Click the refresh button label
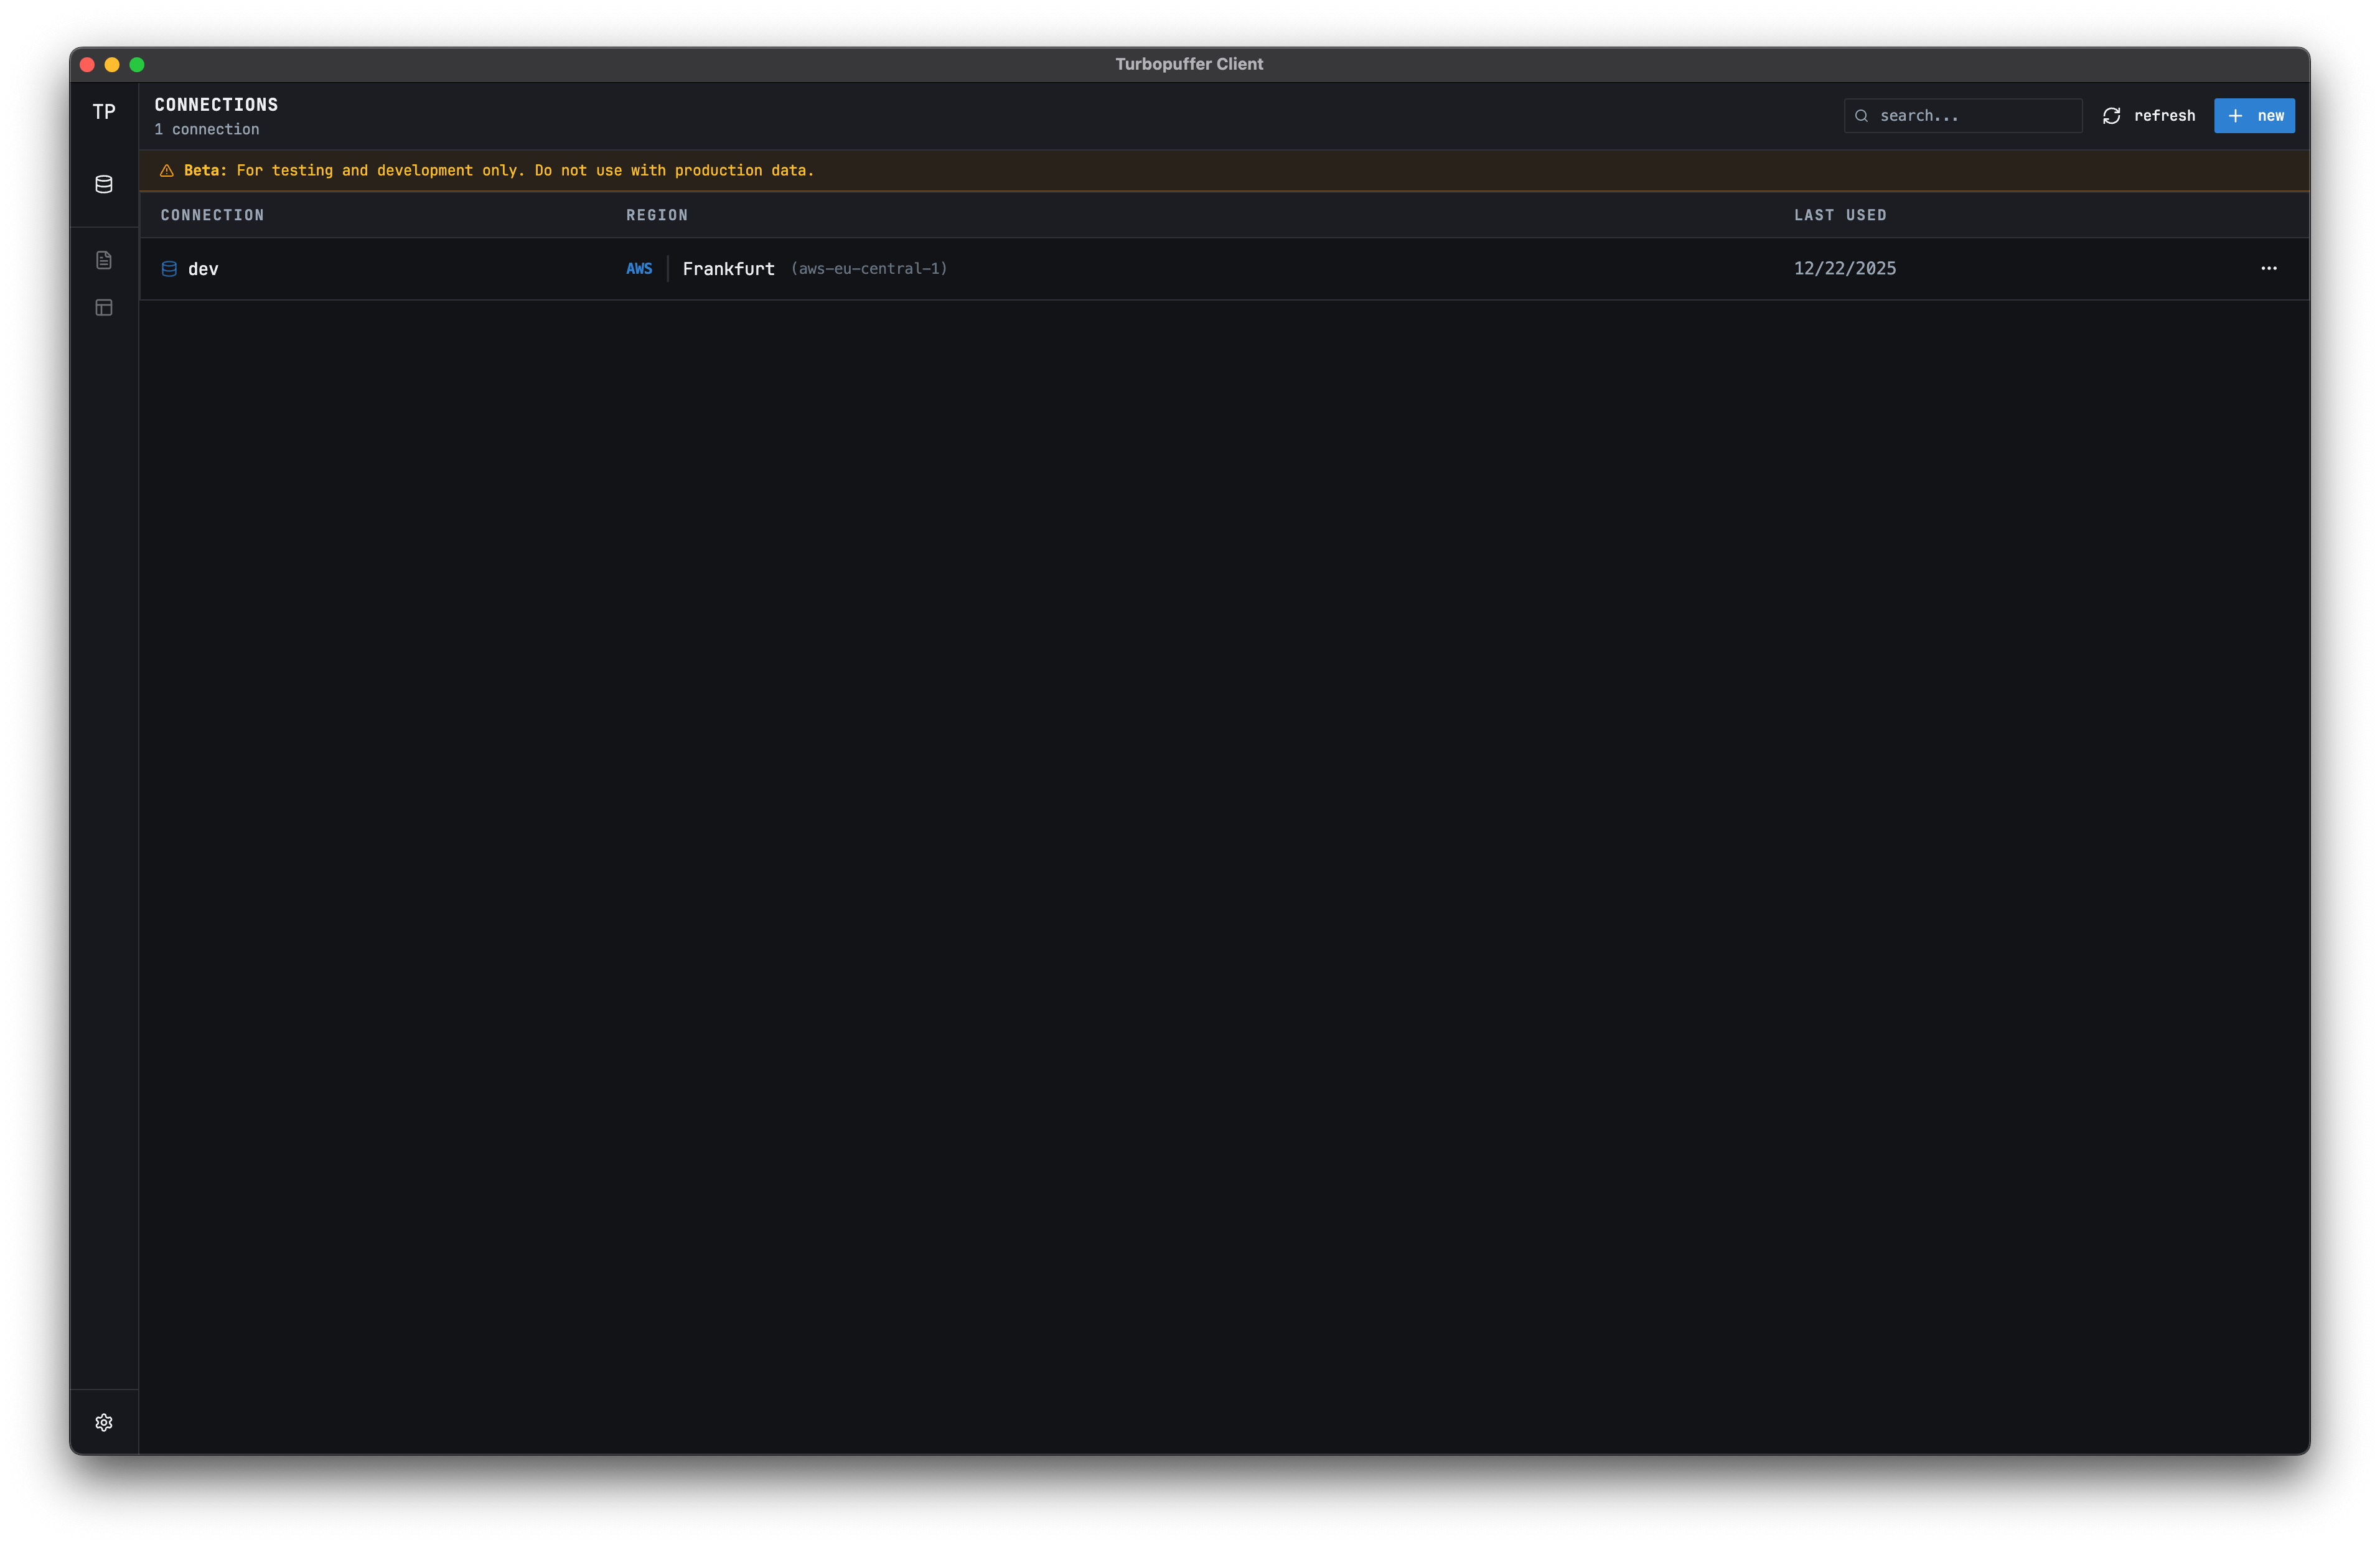This screenshot has height=1547, width=2380. pos(2164,116)
